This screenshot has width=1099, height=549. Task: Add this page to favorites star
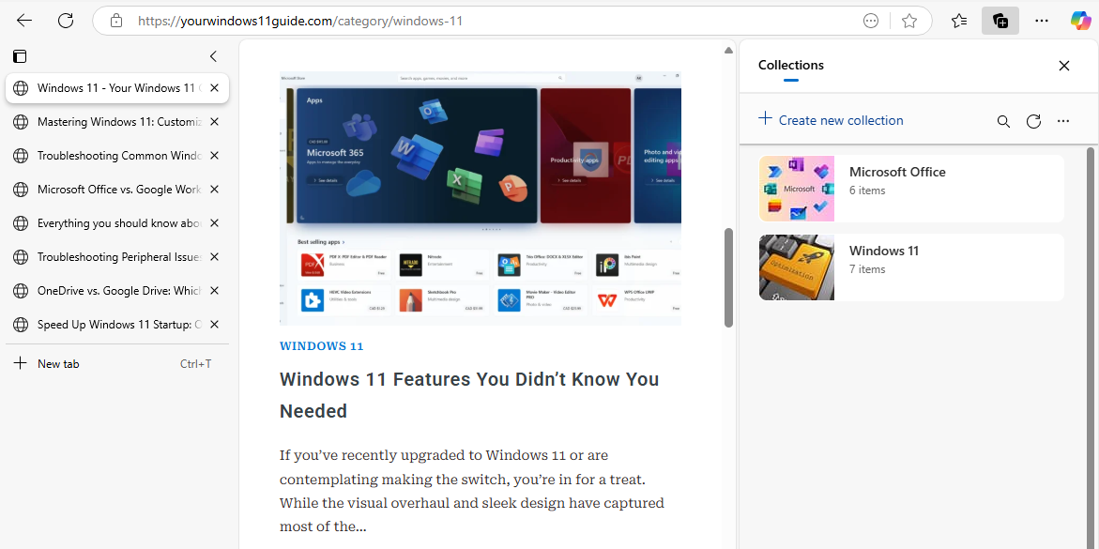point(909,21)
